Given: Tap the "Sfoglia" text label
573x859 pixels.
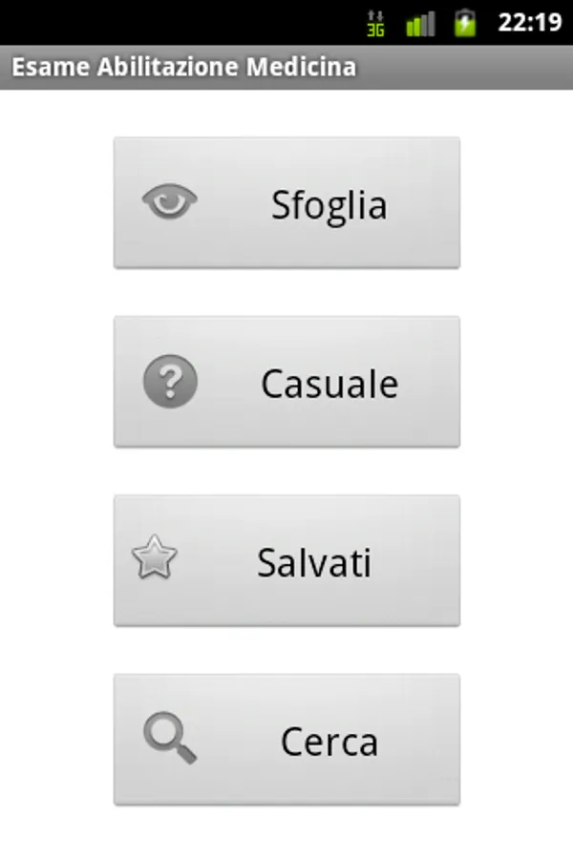Looking at the screenshot, I should 329,205.
